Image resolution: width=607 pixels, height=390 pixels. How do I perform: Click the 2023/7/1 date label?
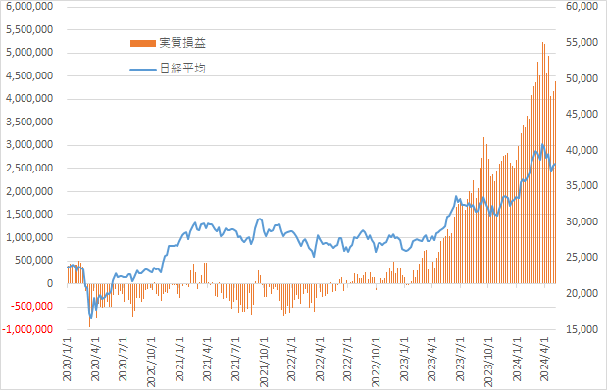460,359
